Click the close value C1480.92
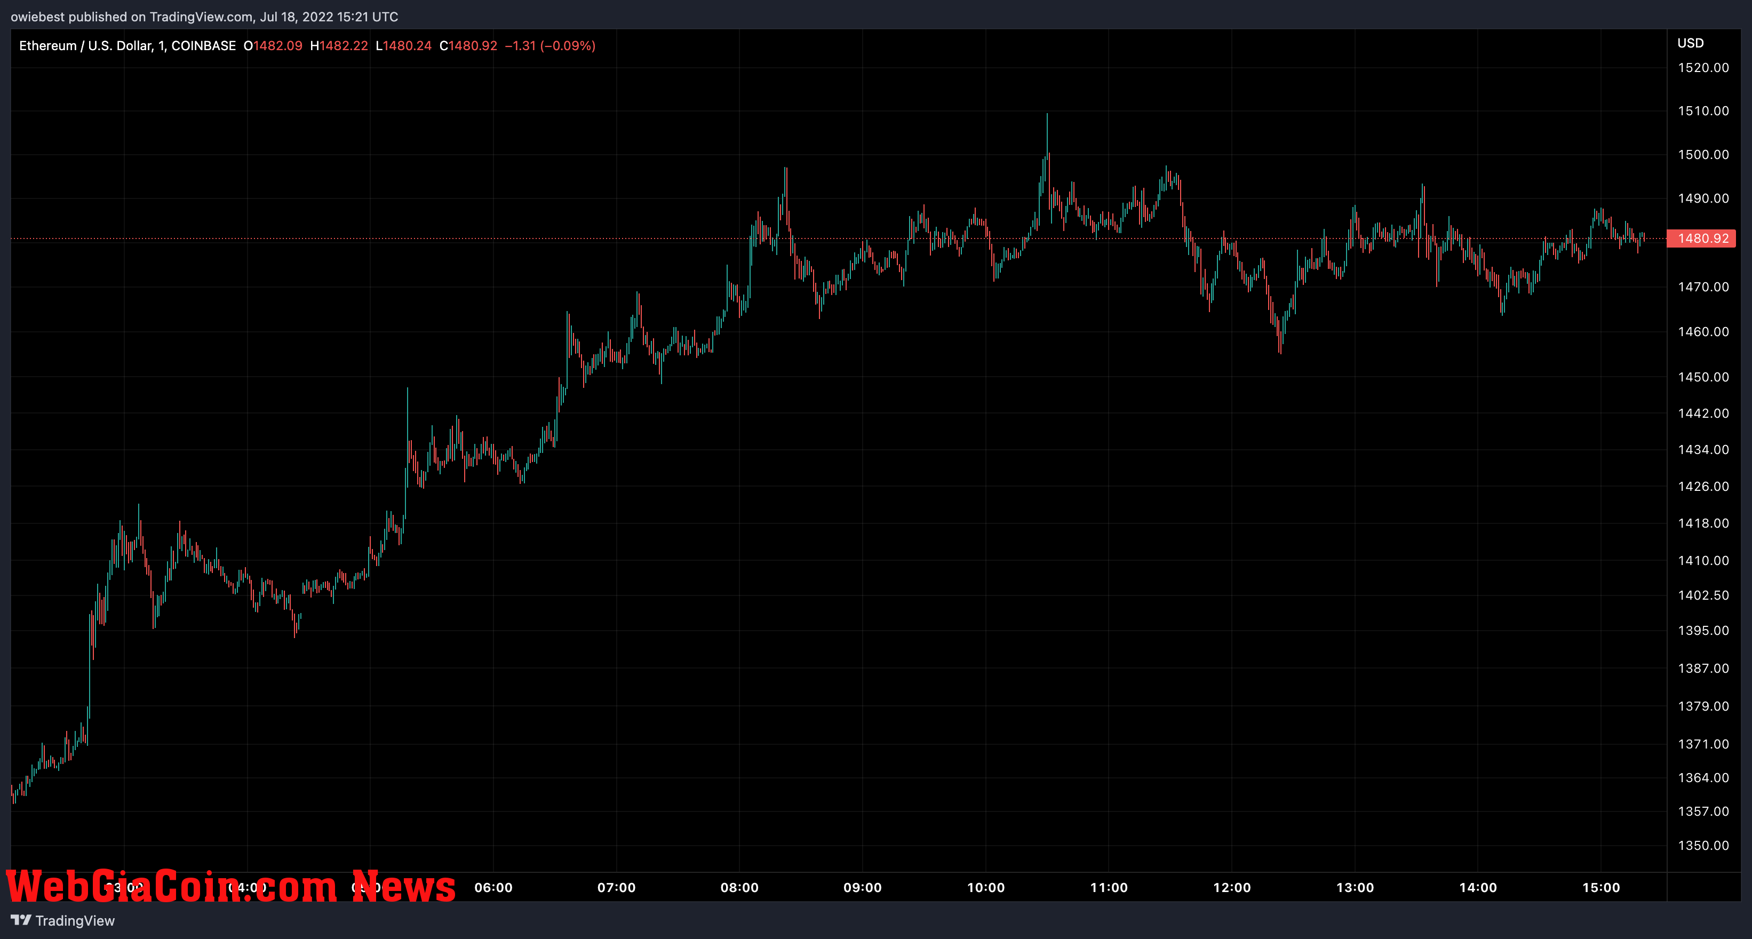Viewport: 1752px width, 939px height. click(x=468, y=45)
